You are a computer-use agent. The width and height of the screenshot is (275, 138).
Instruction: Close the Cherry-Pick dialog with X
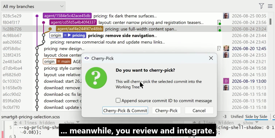pos(211,58)
